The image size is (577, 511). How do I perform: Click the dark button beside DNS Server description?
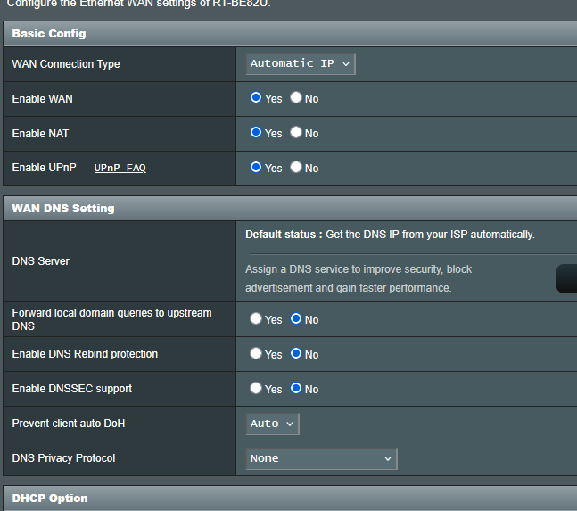tap(566, 278)
